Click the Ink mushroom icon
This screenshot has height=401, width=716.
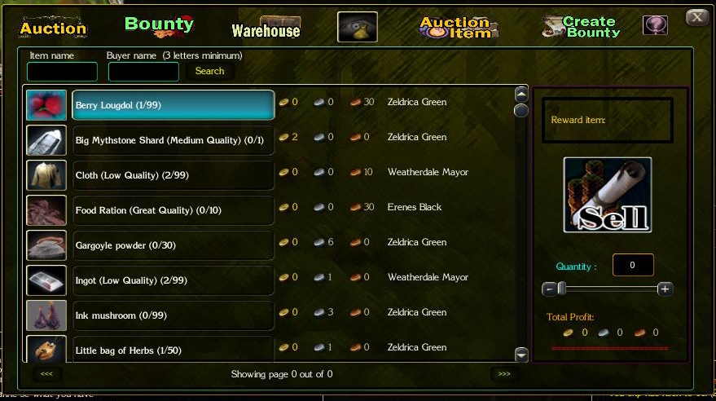click(46, 315)
